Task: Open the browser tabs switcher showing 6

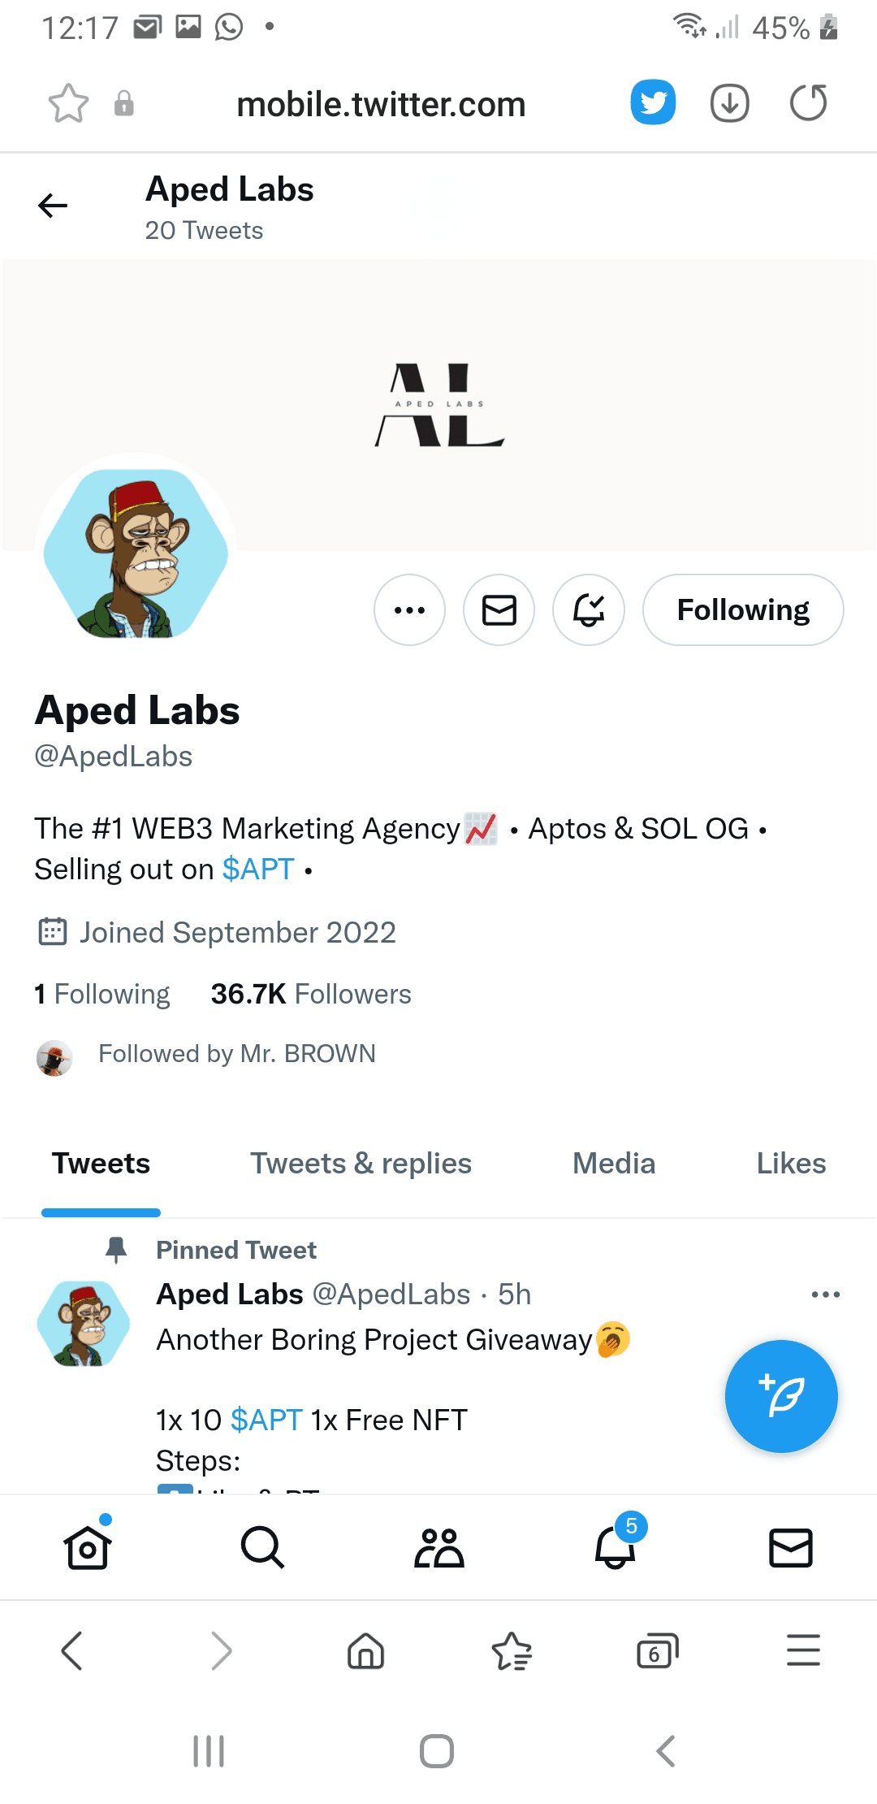Action: pyautogui.click(x=657, y=1651)
